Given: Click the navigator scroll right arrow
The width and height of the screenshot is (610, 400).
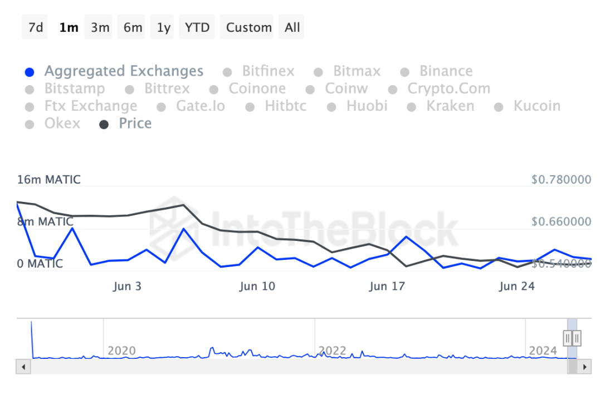Looking at the screenshot, I should point(584,367).
